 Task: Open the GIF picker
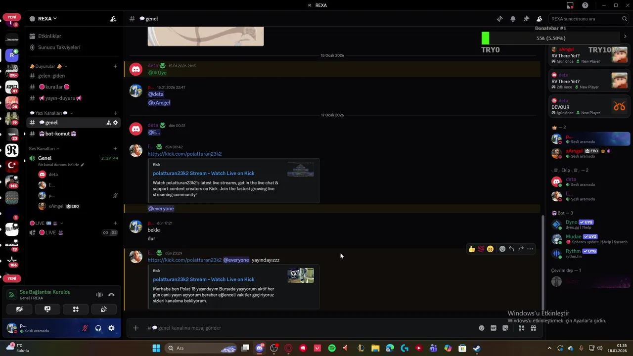click(494, 328)
